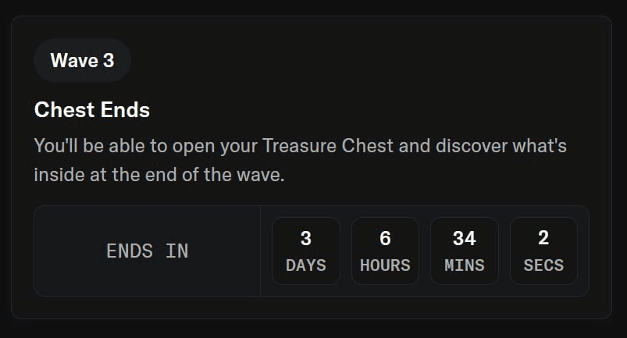Image resolution: width=627 pixels, height=338 pixels.
Task: Select the DAYS label
Action: tap(306, 265)
